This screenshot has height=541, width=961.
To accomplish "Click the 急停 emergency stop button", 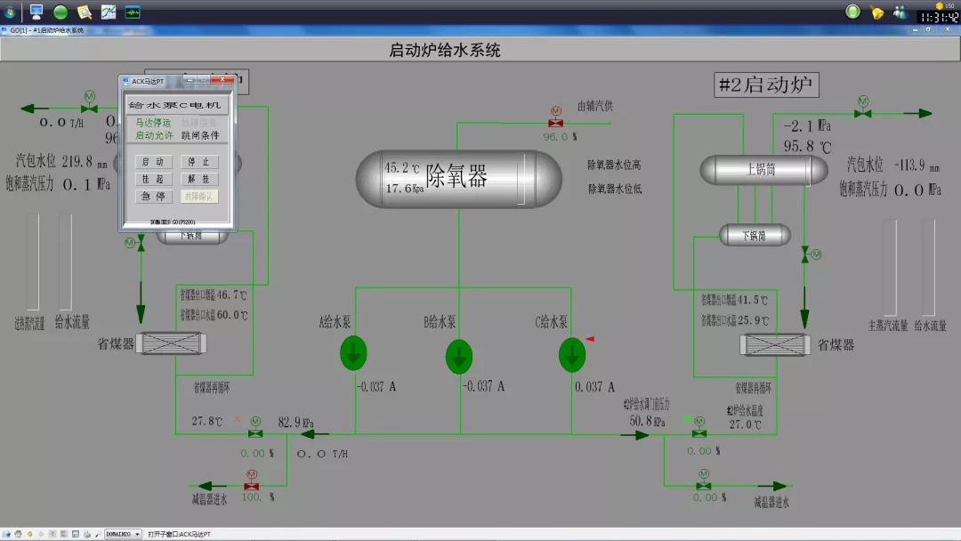I will [152, 196].
